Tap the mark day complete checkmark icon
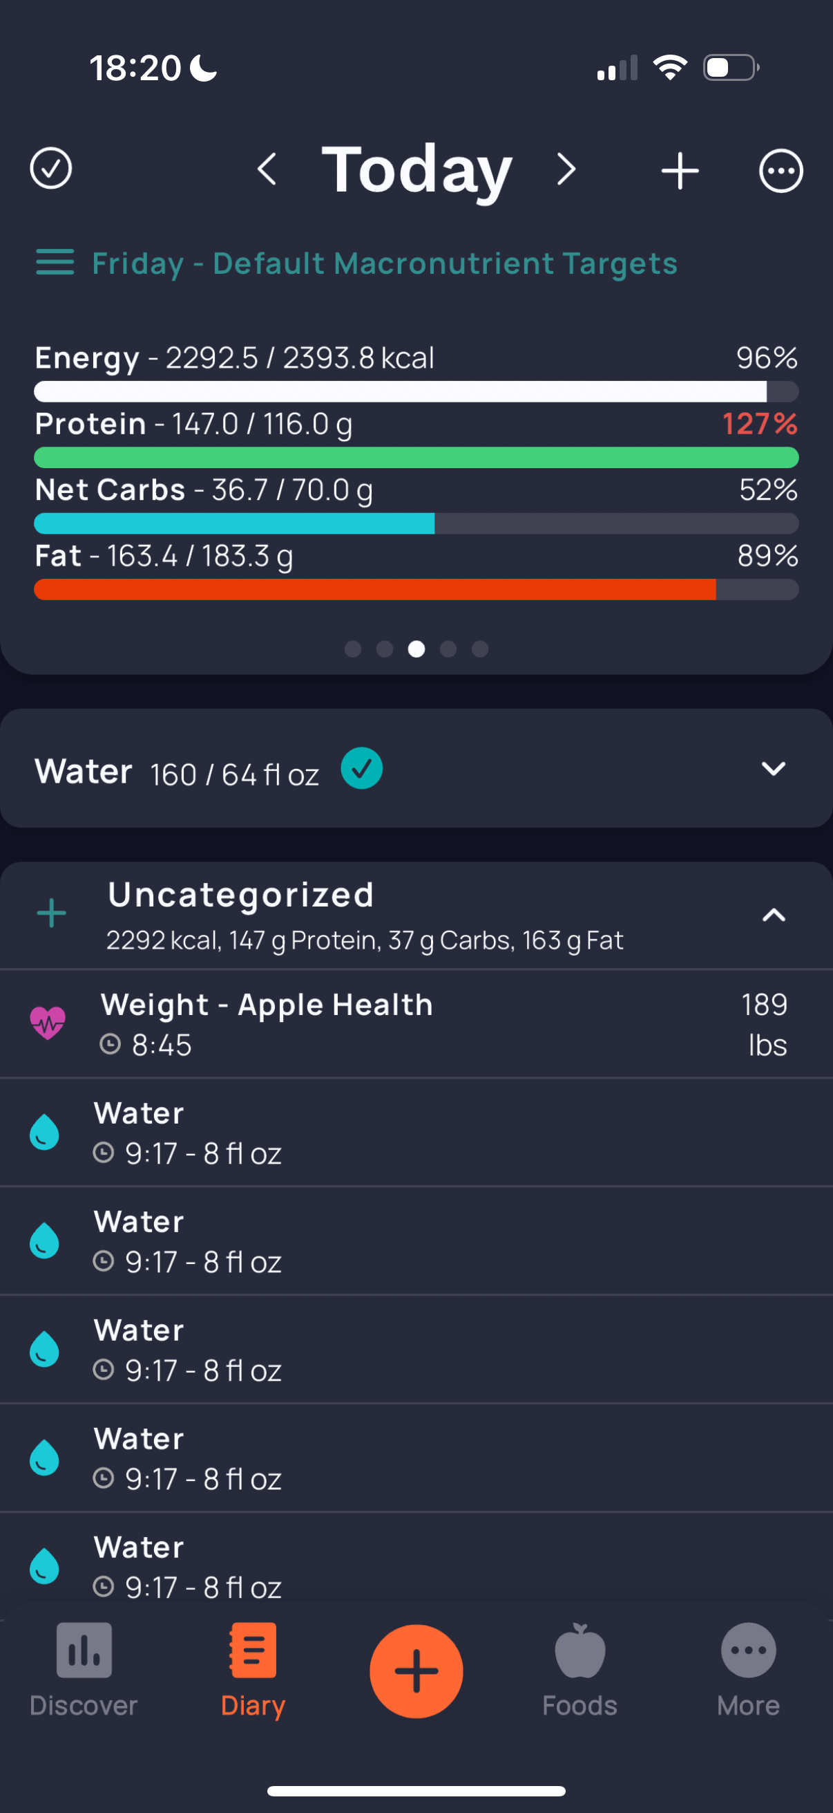The height and width of the screenshot is (1813, 833). coord(50,169)
